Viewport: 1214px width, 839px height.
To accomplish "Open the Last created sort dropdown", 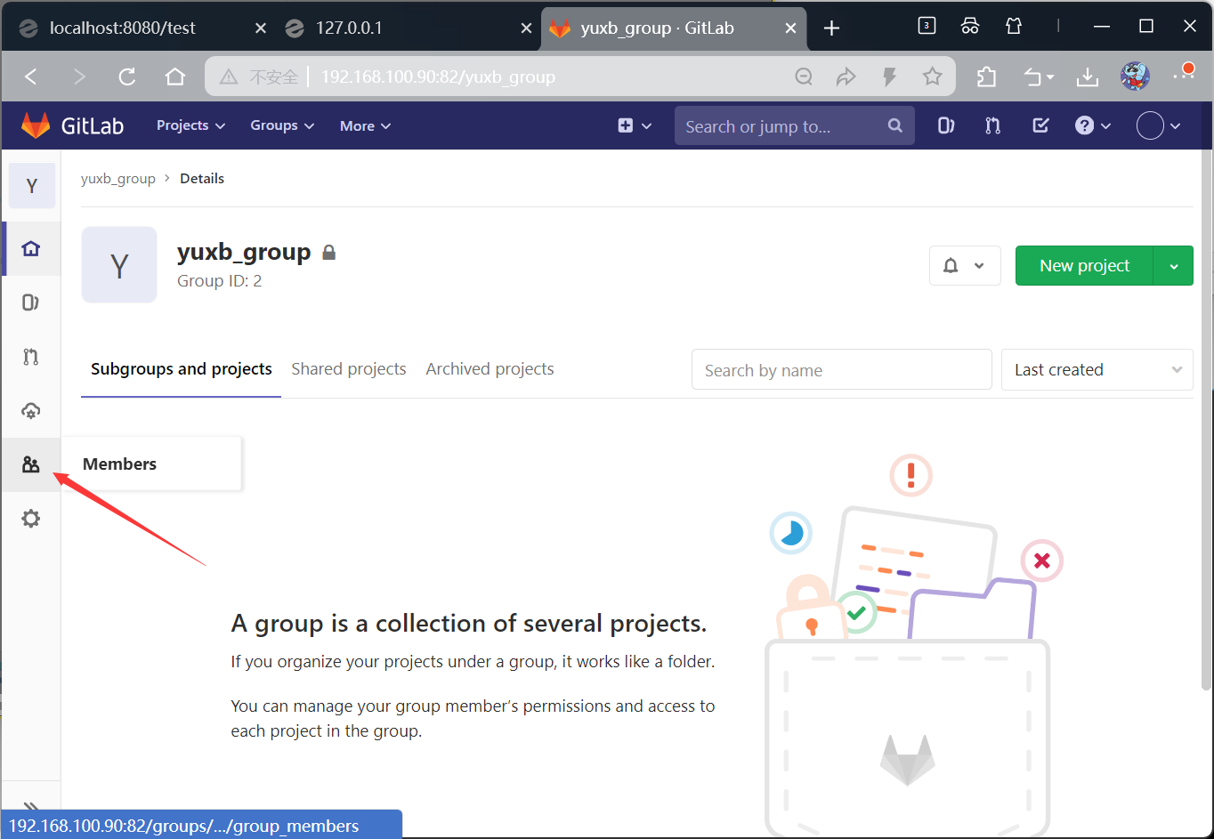I will tap(1097, 369).
